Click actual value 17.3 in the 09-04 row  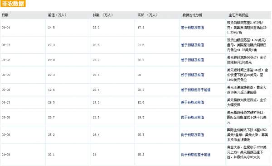141,28
